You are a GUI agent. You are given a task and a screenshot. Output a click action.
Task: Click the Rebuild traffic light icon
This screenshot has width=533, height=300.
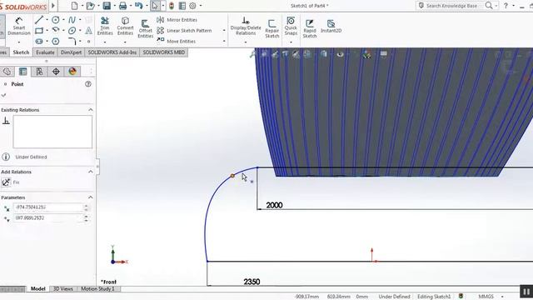[x=172, y=6]
